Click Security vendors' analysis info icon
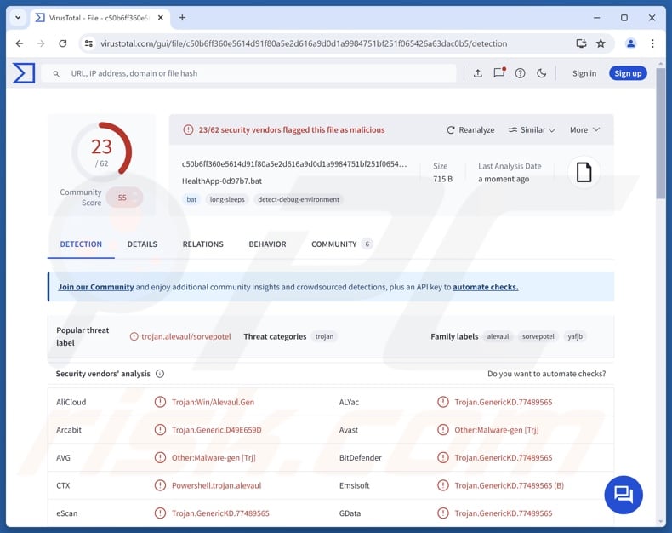The image size is (672, 533). 160,374
